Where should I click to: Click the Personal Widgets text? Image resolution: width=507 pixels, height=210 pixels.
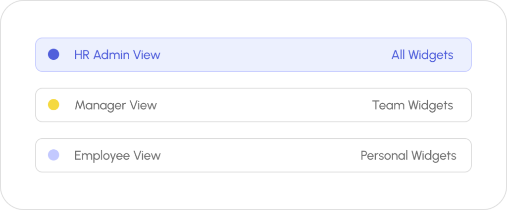408,156
